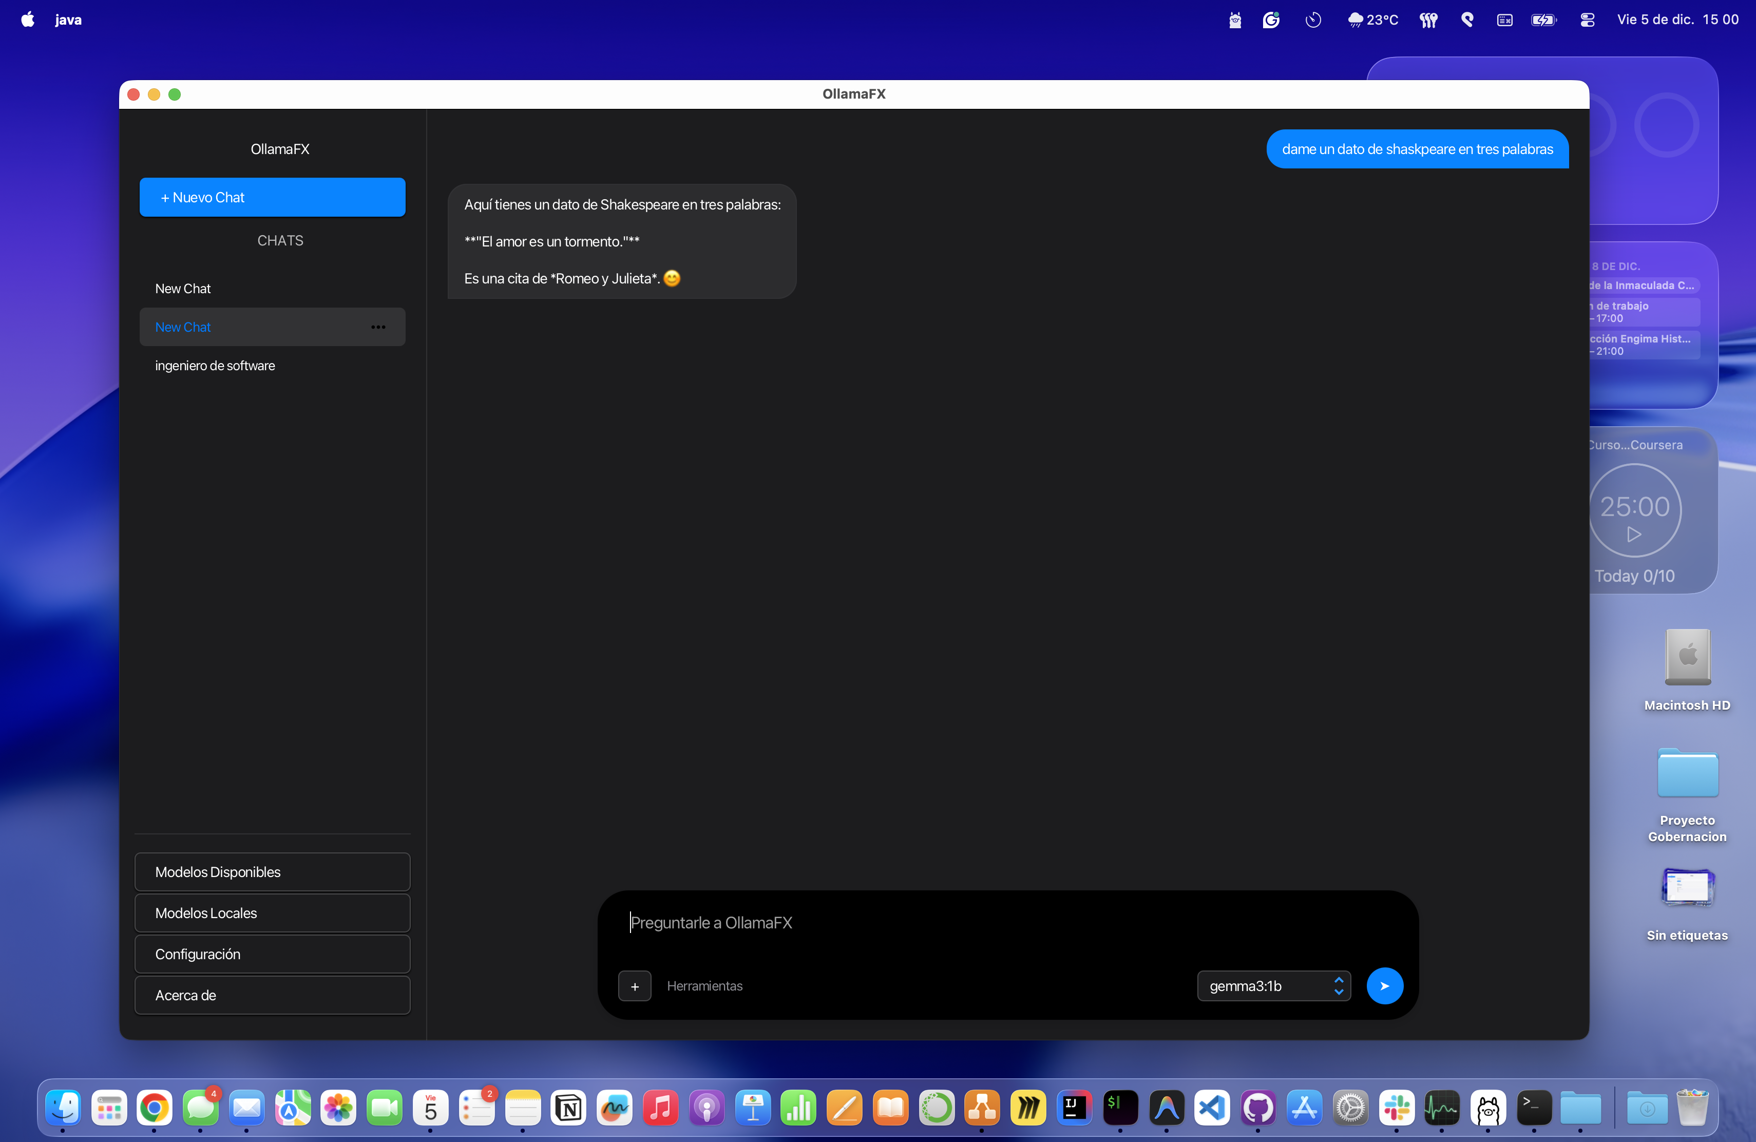
Task: Open Configuración settings
Action: click(272, 955)
